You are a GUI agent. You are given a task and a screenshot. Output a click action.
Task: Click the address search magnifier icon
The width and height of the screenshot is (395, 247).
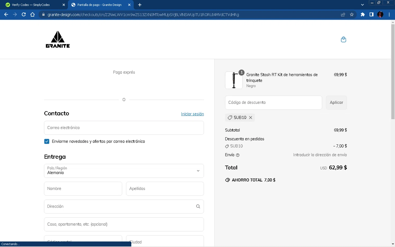pyautogui.click(x=198, y=206)
